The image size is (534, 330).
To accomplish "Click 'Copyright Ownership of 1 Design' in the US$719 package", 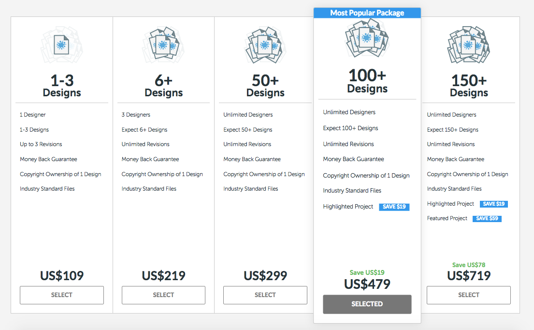I will (x=468, y=174).
